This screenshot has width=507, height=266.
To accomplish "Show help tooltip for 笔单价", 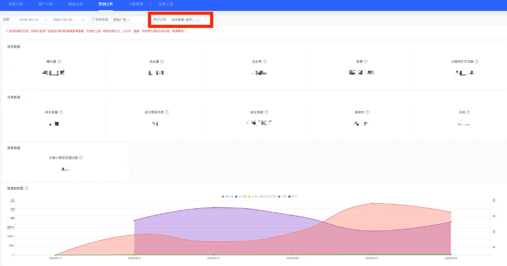I will [367, 112].
